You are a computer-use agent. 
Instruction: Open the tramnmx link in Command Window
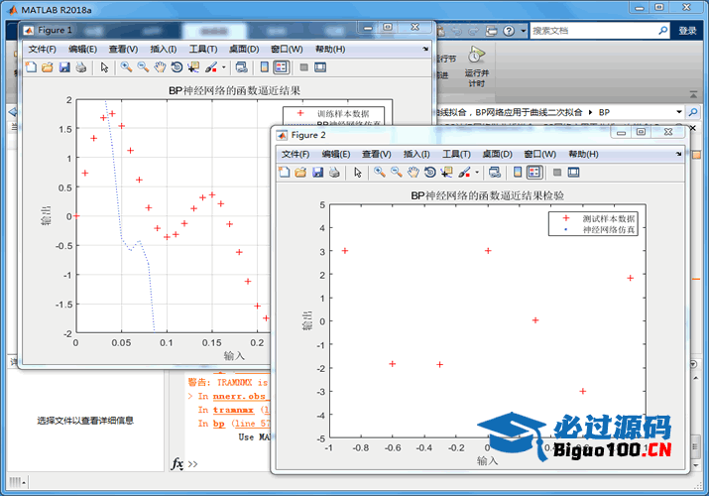(x=233, y=409)
